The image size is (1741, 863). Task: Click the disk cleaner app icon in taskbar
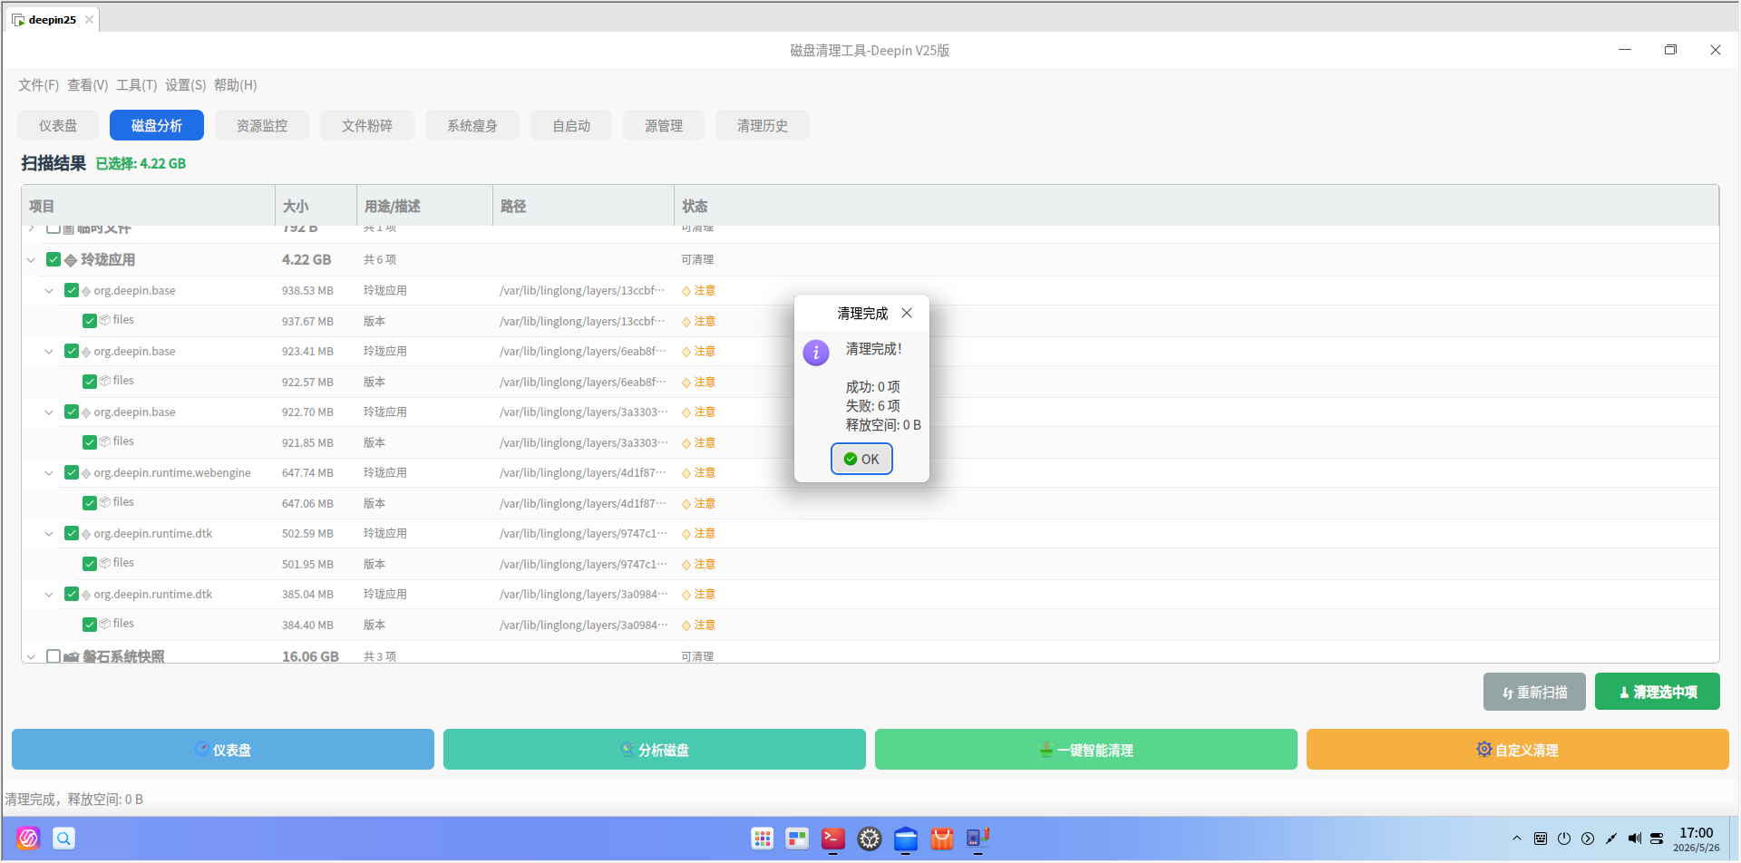(x=978, y=839)
